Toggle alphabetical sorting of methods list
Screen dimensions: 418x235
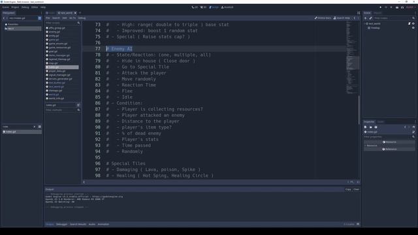78,105
